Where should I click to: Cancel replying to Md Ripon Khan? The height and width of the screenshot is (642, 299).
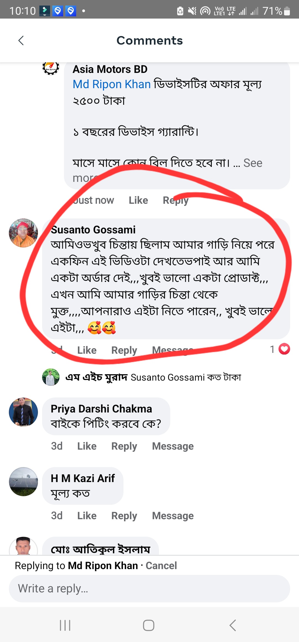pyautogui.click(x=161, y=565)
